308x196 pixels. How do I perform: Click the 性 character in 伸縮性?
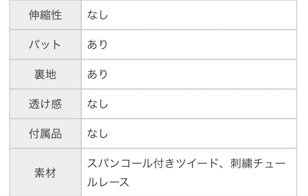click(56, 15)
